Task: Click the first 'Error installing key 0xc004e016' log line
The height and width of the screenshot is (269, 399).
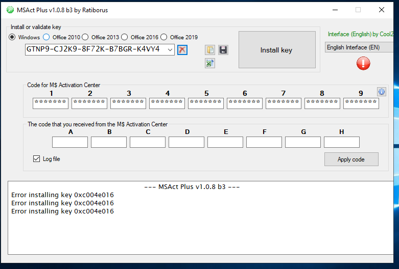Action: click(x=62, y=195)
